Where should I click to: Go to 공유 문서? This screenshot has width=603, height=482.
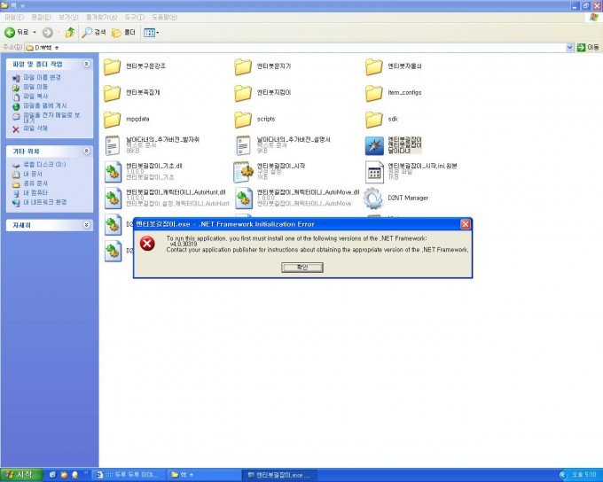pyautogui.click(x=35, y=183)
